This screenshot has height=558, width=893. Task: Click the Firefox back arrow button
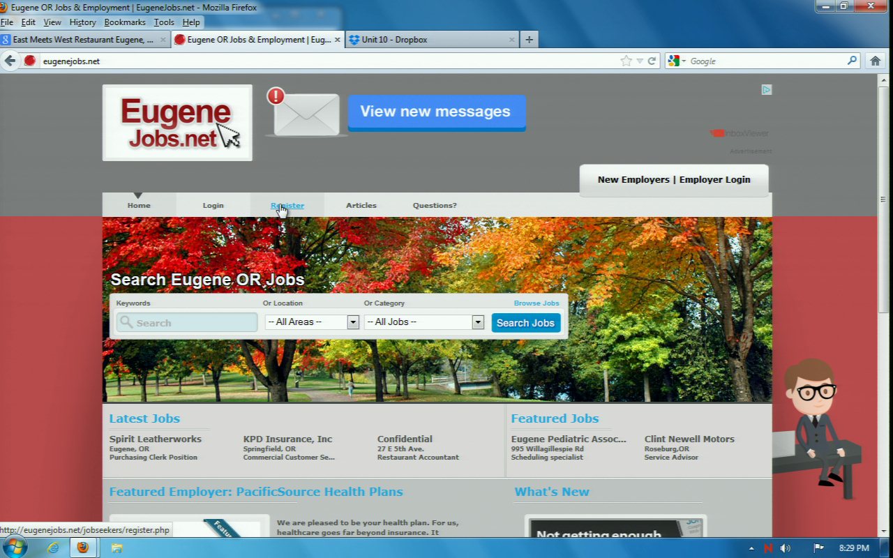coord(10,61)
